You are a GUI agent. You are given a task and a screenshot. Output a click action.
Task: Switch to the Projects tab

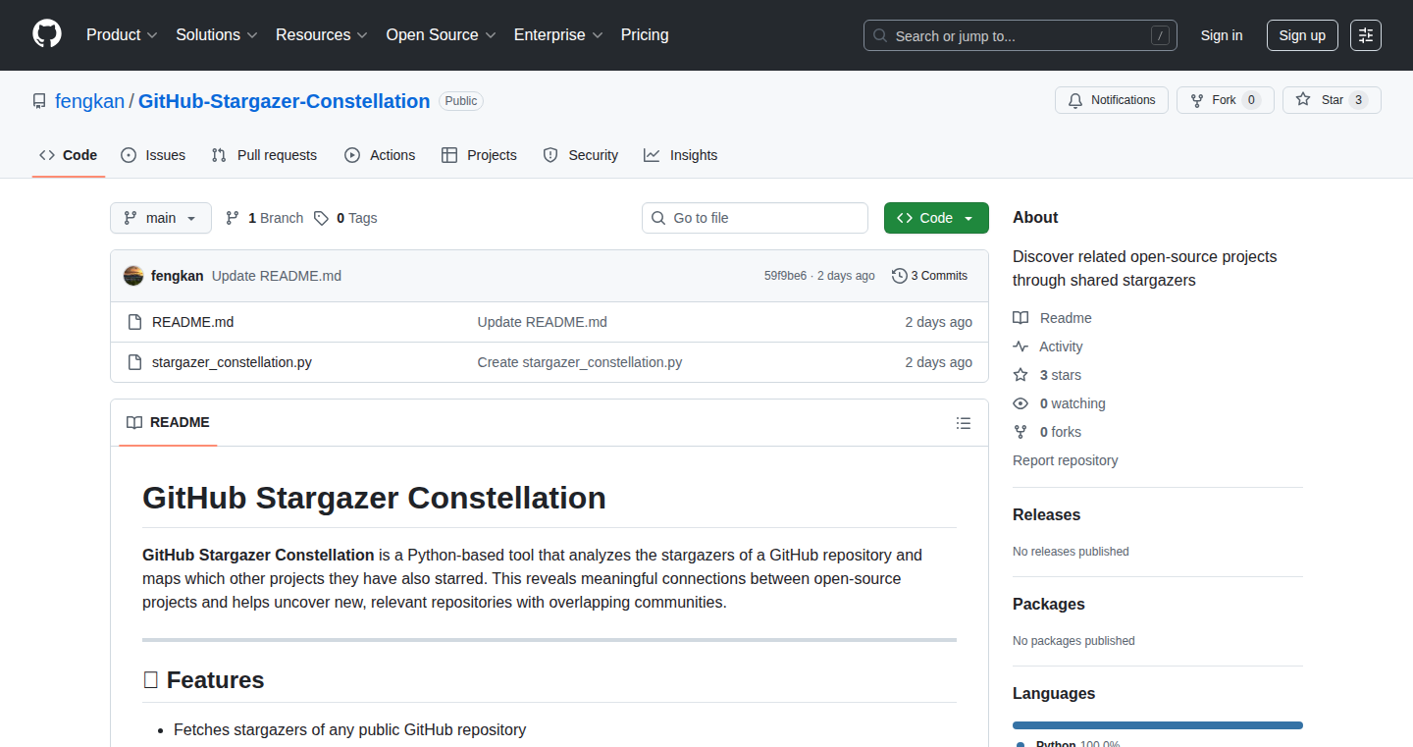479,155
